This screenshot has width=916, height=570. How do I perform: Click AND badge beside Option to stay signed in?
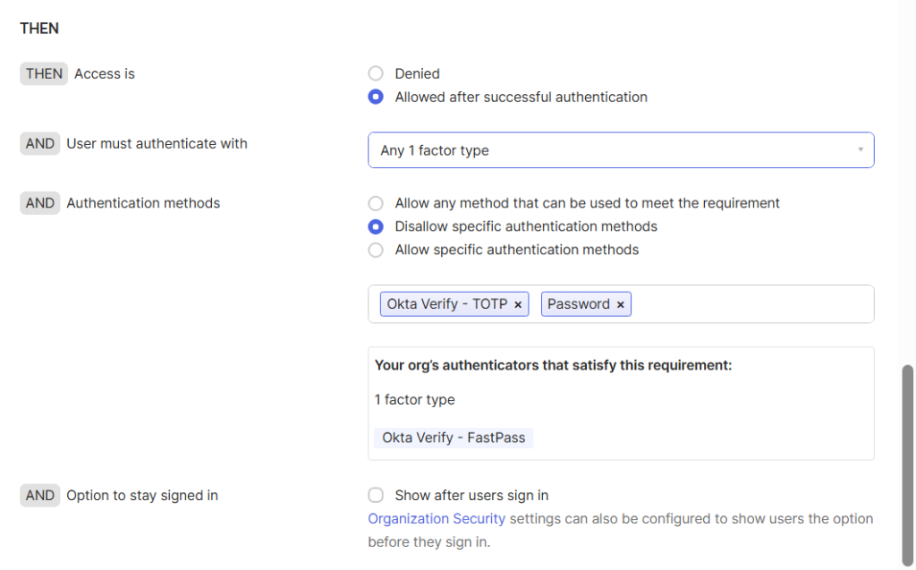click(x=39, y=495)
